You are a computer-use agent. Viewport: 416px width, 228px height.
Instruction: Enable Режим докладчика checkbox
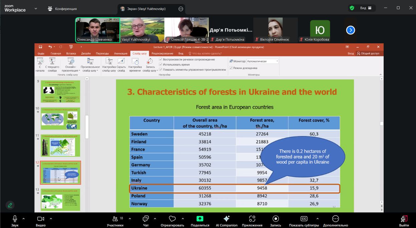[231, 68]
